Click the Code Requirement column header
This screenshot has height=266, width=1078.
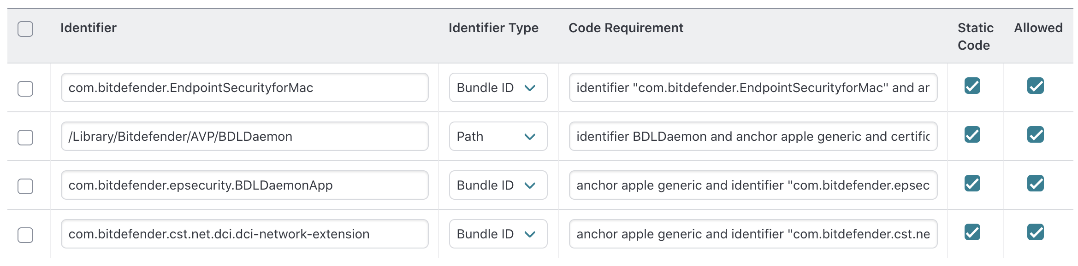point(626,28)
